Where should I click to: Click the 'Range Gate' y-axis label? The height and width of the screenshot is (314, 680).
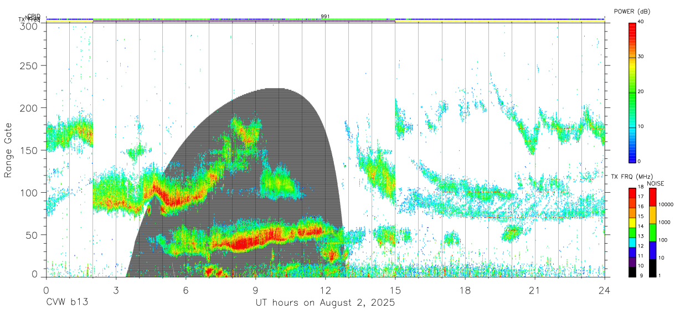coord(8,150)
